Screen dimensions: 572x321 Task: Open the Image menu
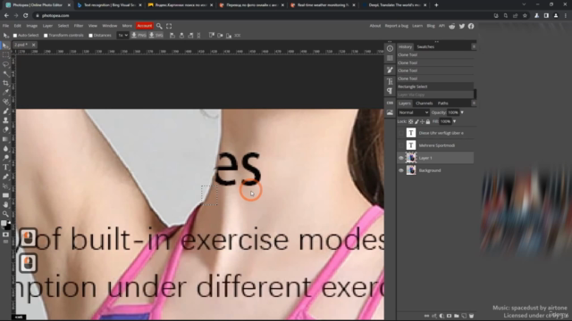pyautogui.click(x=32, y=26)
